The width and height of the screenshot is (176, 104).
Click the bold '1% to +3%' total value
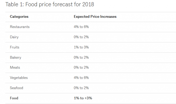(83, 98)
